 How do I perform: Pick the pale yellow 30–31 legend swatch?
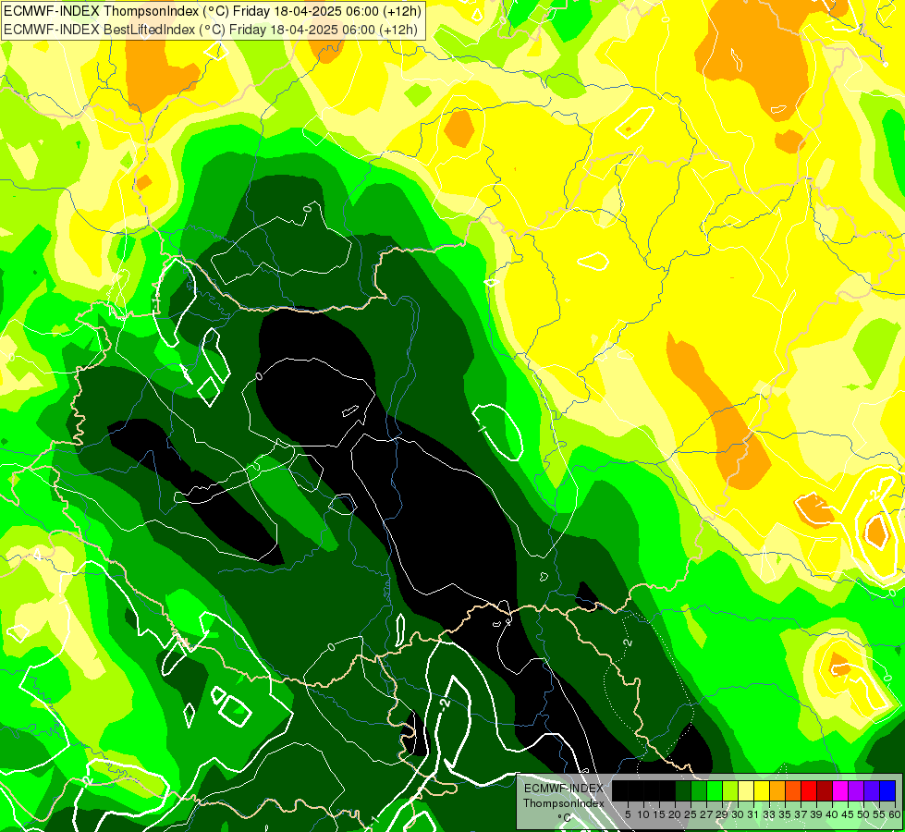point(746,791)
